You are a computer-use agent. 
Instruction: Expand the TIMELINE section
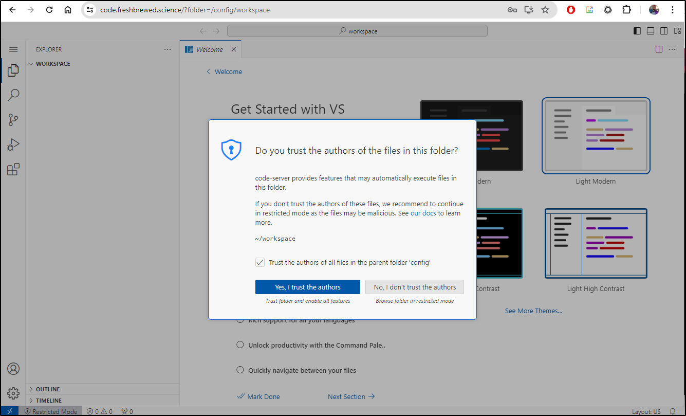pyautogui.click(x=103, y=401)
